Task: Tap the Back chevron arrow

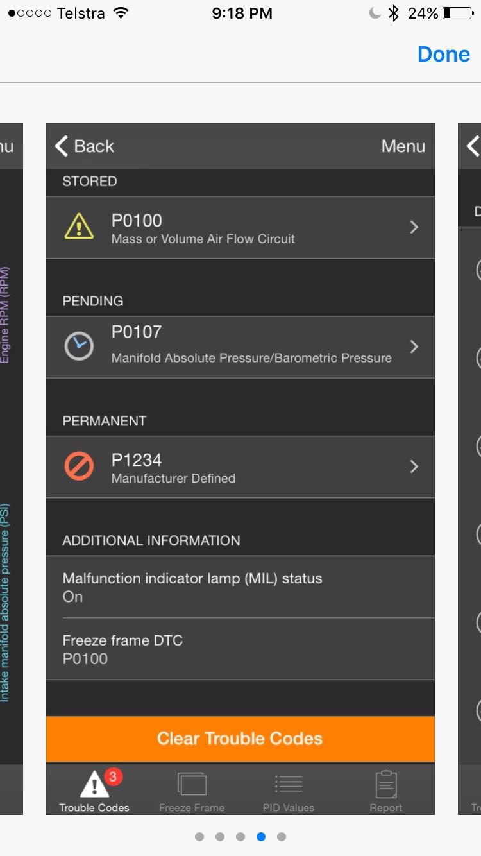Action: pos(62,146)
